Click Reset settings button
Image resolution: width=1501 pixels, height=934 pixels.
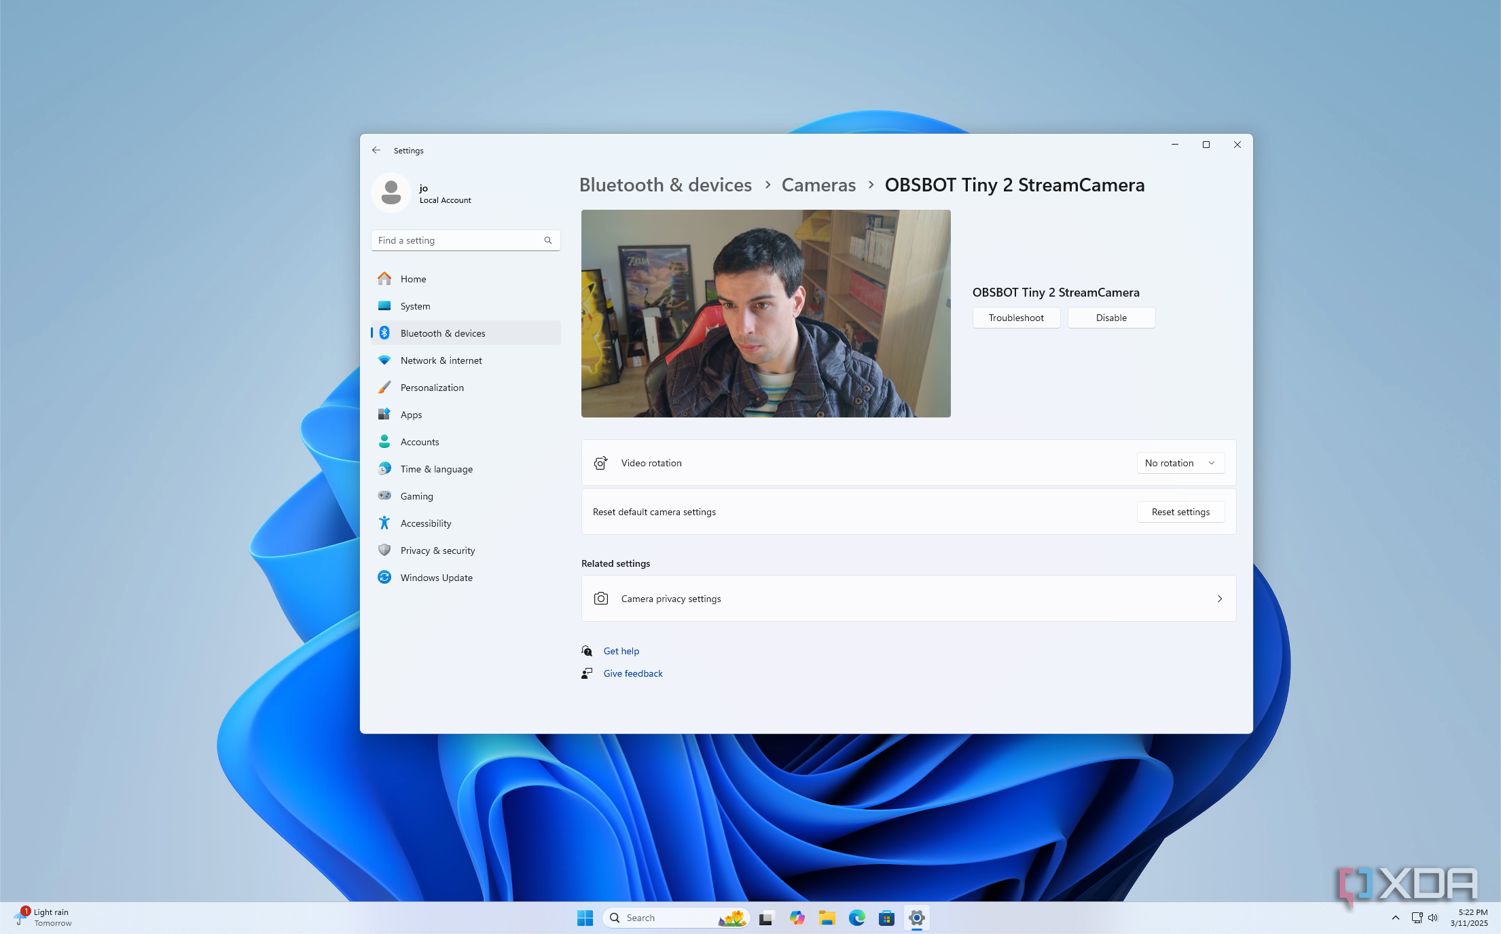(x=1180, y=512)
